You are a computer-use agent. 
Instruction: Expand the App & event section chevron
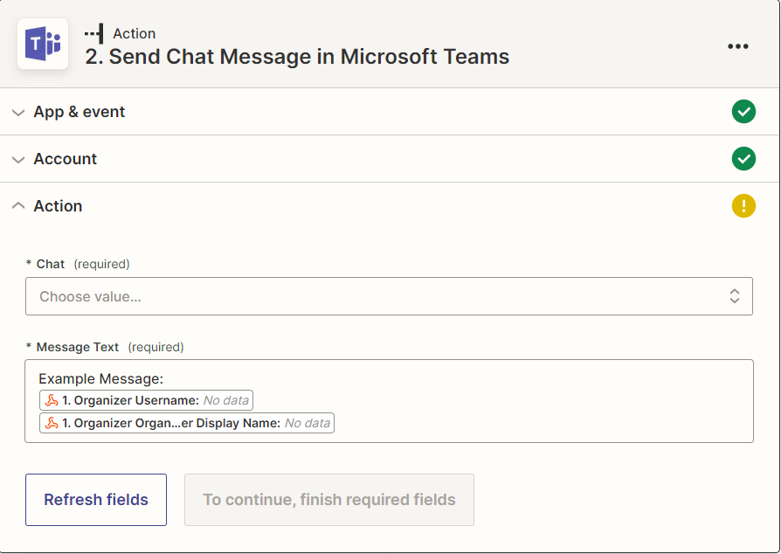(18, 112)
